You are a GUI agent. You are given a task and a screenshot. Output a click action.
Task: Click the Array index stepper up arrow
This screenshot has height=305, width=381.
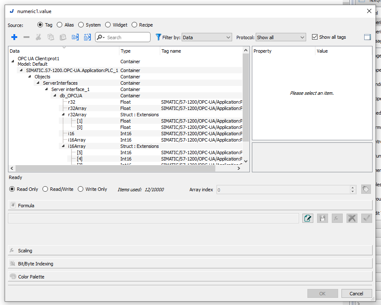click(352, 187)
